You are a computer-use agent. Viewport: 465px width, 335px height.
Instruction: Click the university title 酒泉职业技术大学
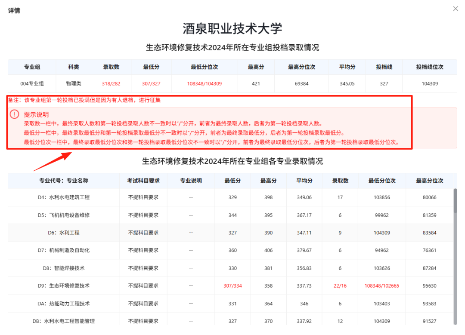[232, 28]
